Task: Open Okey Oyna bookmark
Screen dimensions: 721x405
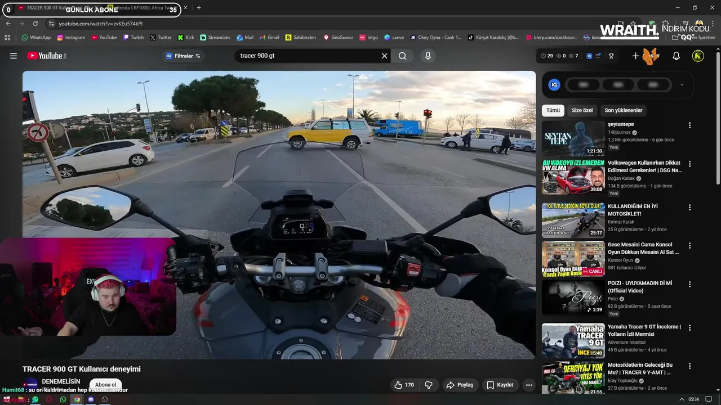Action: tap(436, 37)
